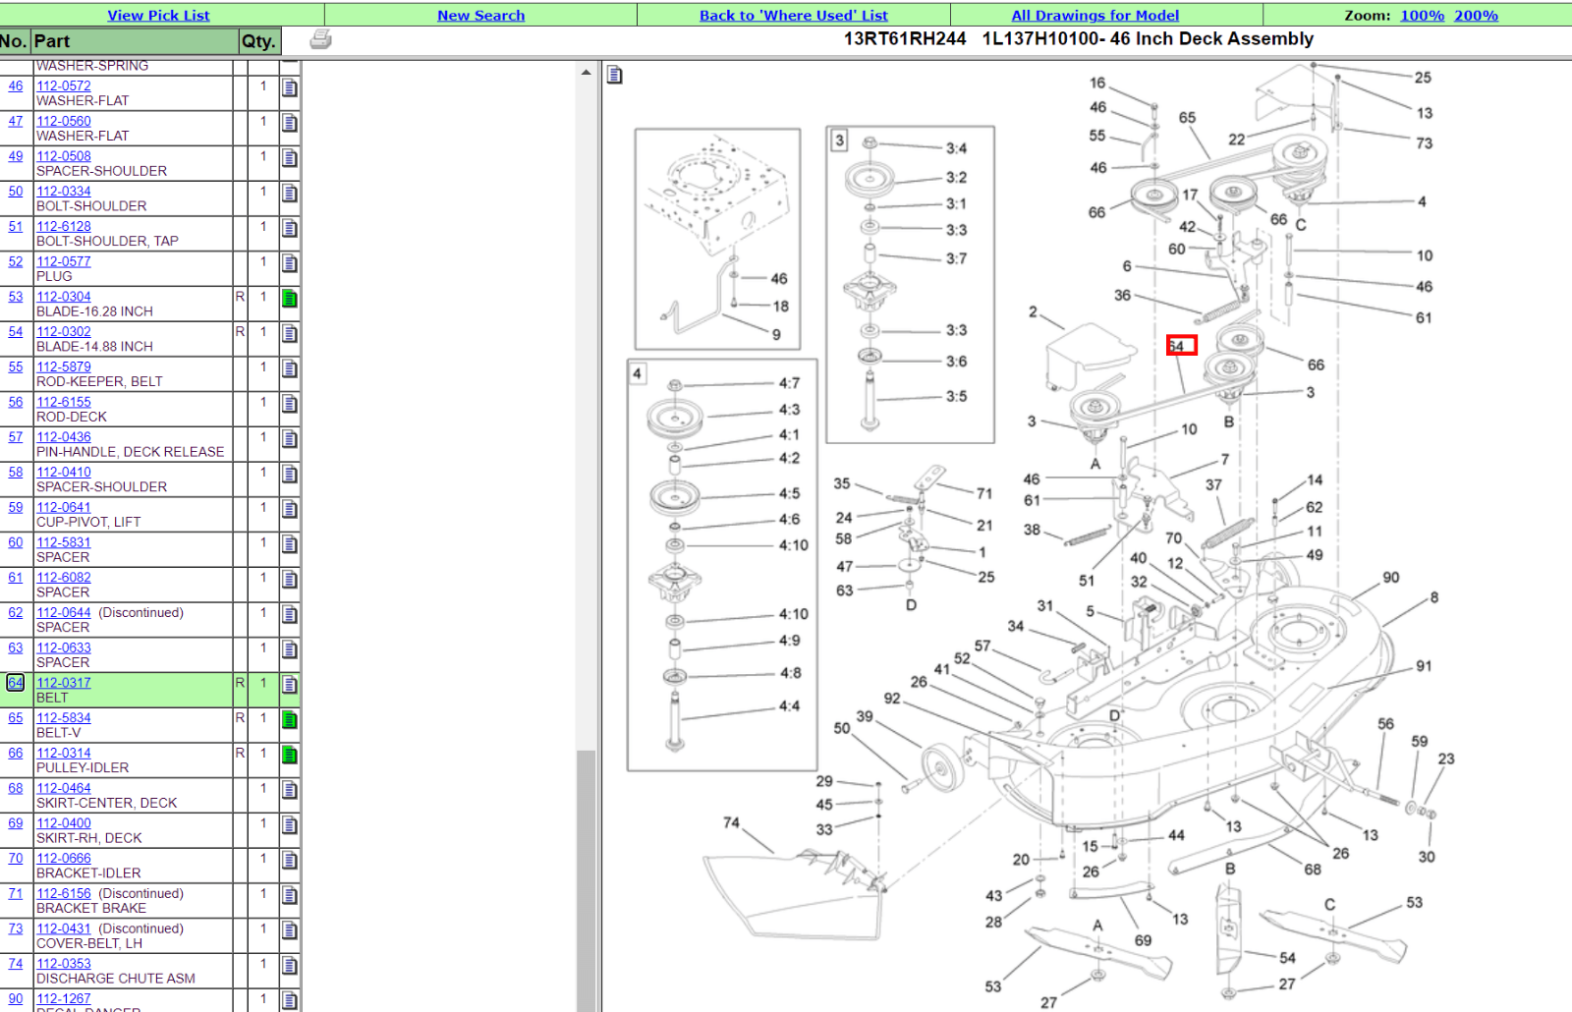1572x1012 pixels.
Task: Click the printer icon beside the Qty. header
Action: [x=320, y=39]
